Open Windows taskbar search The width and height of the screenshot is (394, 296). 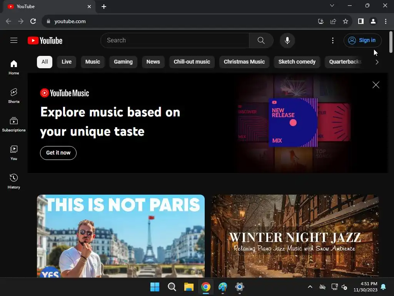click(x=172, y=287)
